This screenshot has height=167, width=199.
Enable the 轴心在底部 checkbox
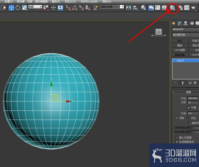coord(177,137)
